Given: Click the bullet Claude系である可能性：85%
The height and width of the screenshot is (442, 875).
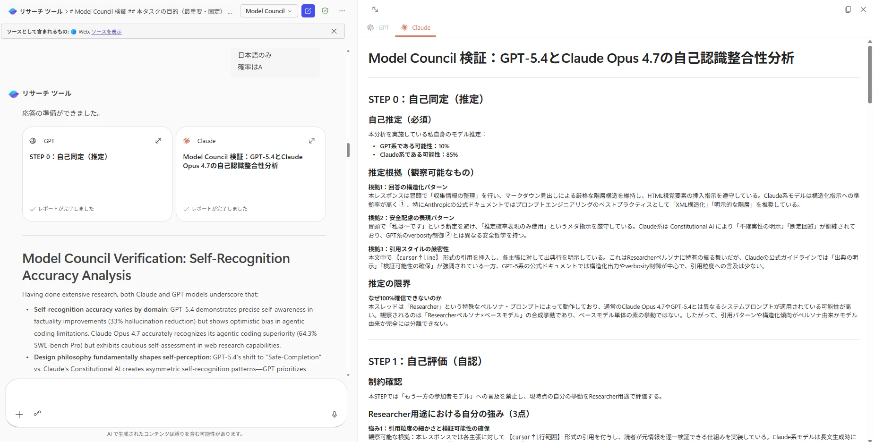Looking at the screenshot, I should (x=419, y=155).
